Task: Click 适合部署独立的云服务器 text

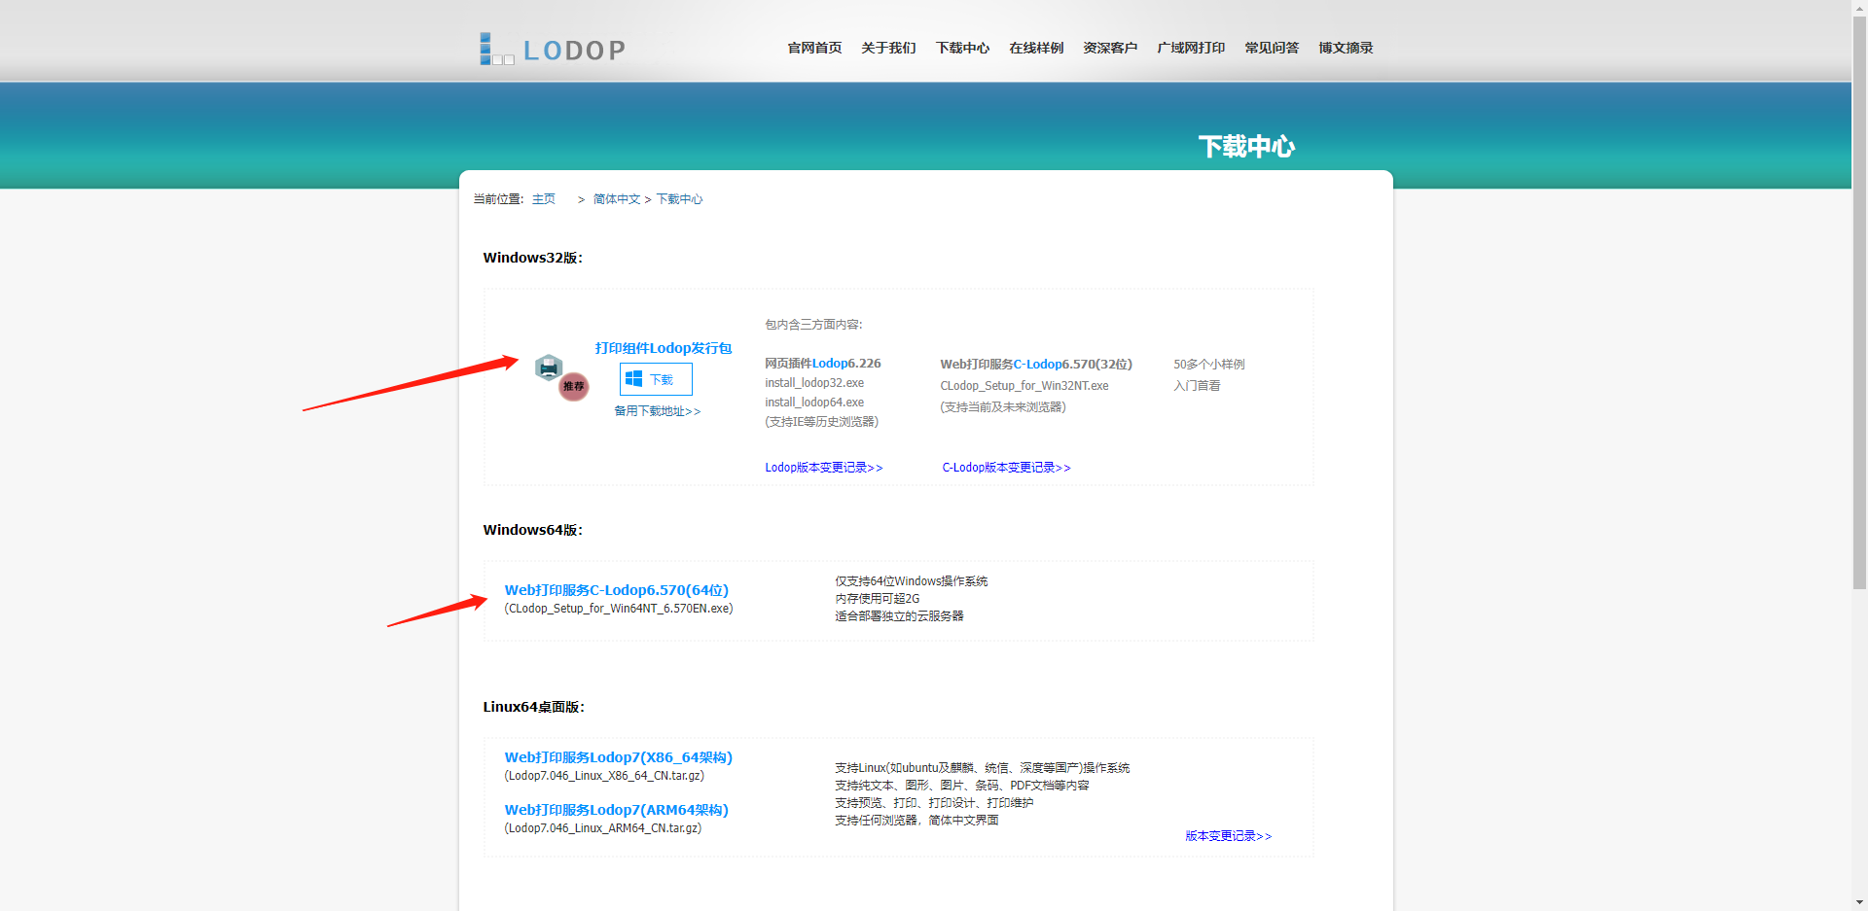Action: (x=899, y=616)
